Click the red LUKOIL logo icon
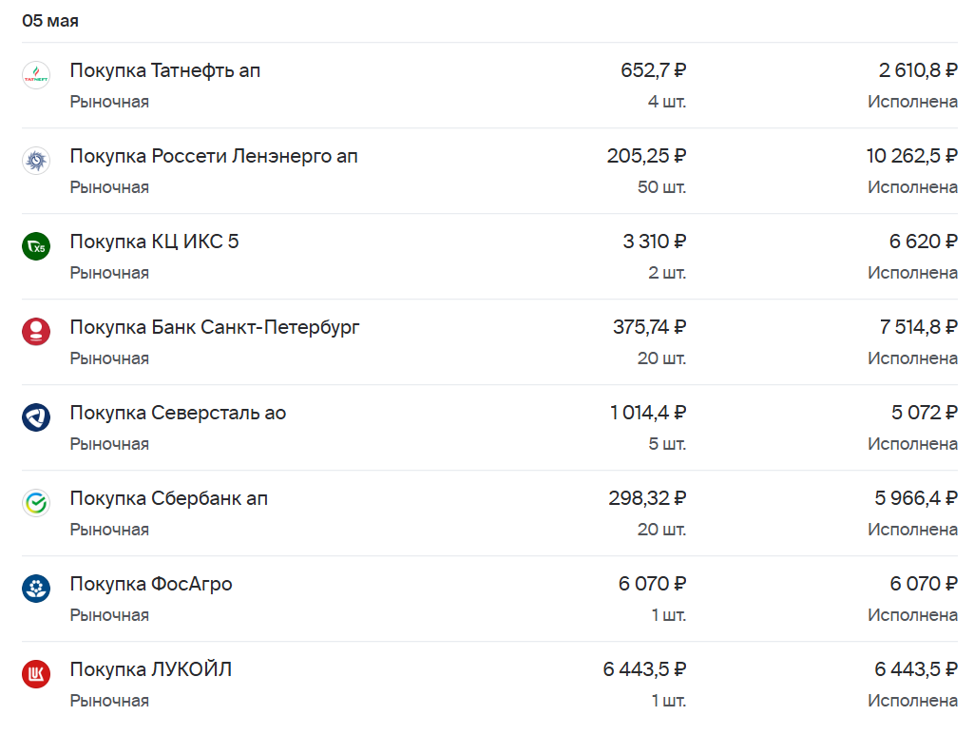Image resolution: width=974 pixels, height=735 pixels. (36, 674)
